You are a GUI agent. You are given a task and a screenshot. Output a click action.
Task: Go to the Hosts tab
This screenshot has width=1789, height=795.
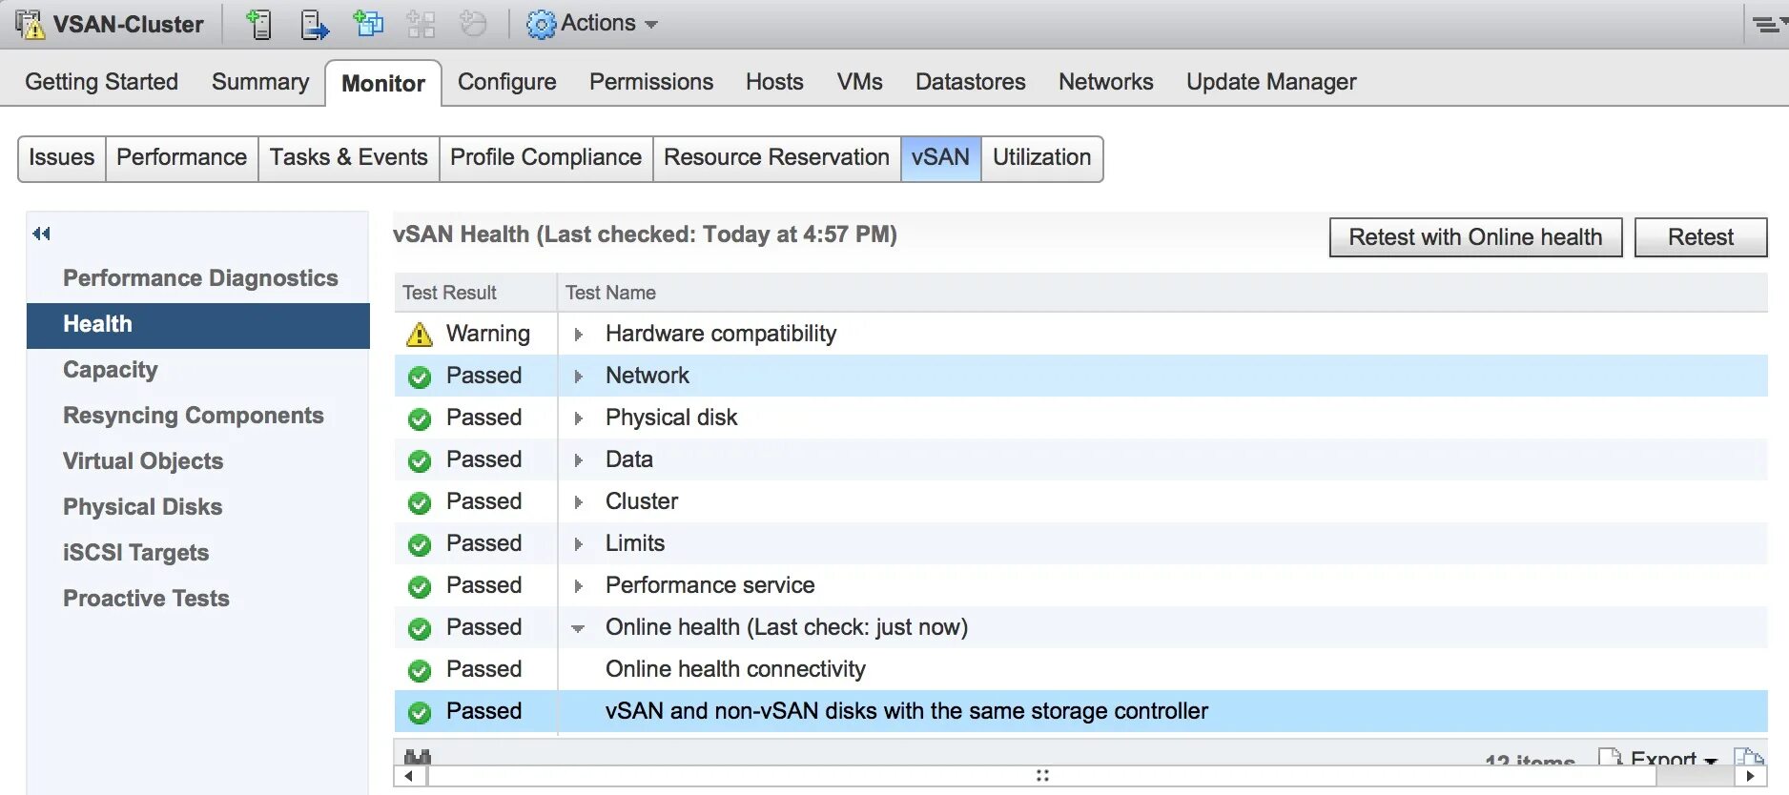click(x=774, y=82)
